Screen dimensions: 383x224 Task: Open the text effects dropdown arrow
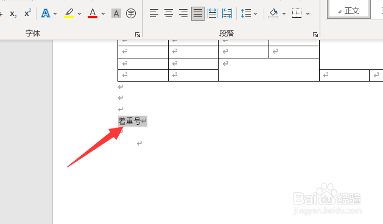click(x=55, y=13)
